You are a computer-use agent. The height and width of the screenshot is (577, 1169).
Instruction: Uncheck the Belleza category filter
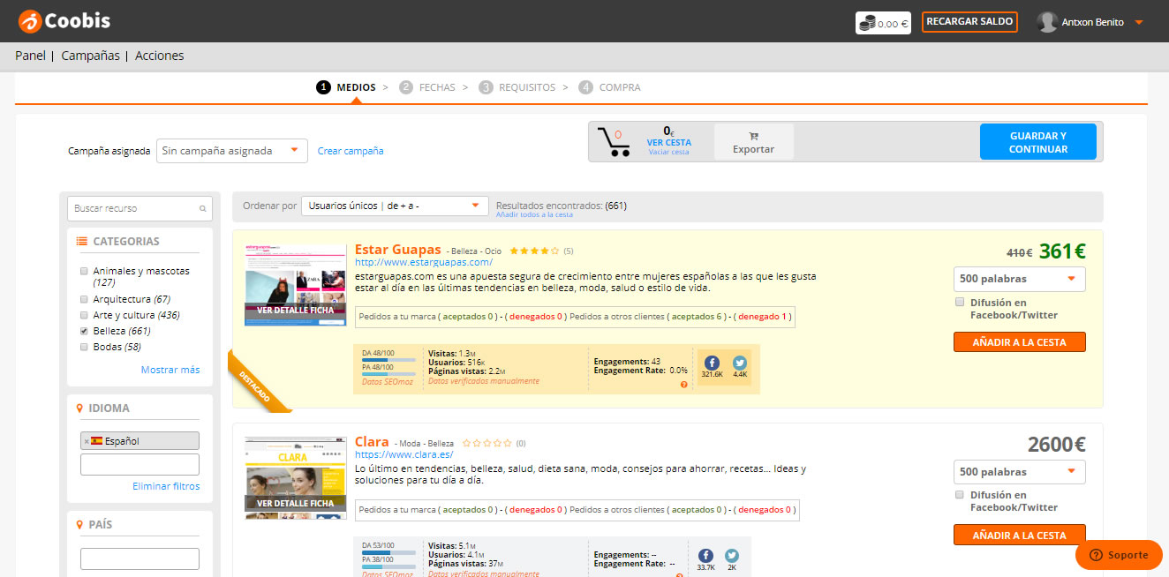[84, 330]
